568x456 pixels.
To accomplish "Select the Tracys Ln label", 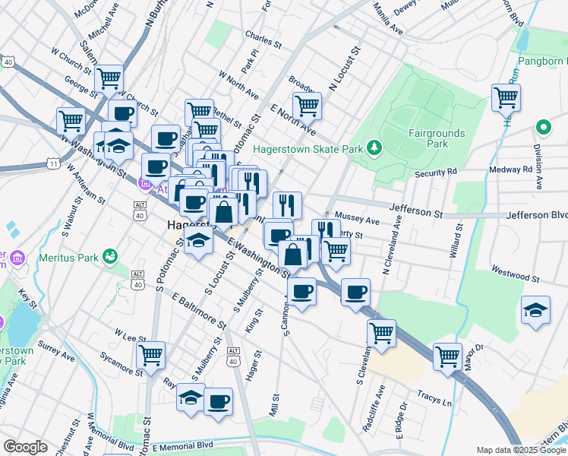I will coord(434,398).
